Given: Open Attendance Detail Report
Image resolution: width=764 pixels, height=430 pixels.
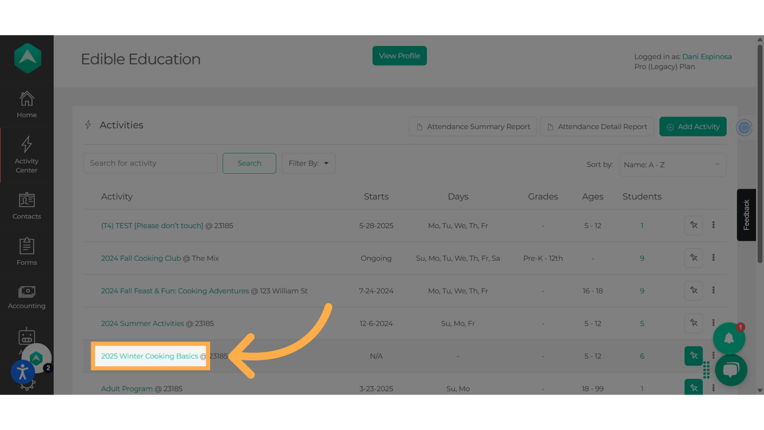Looking at the screenshot, I should click(x=597, y=127).
